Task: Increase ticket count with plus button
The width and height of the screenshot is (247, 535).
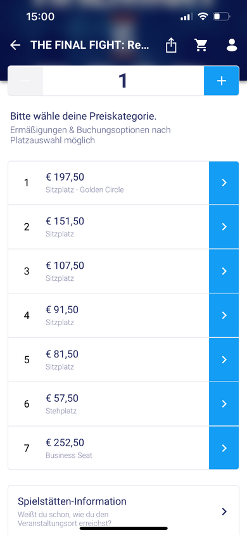Action: [x=222, y=81]
